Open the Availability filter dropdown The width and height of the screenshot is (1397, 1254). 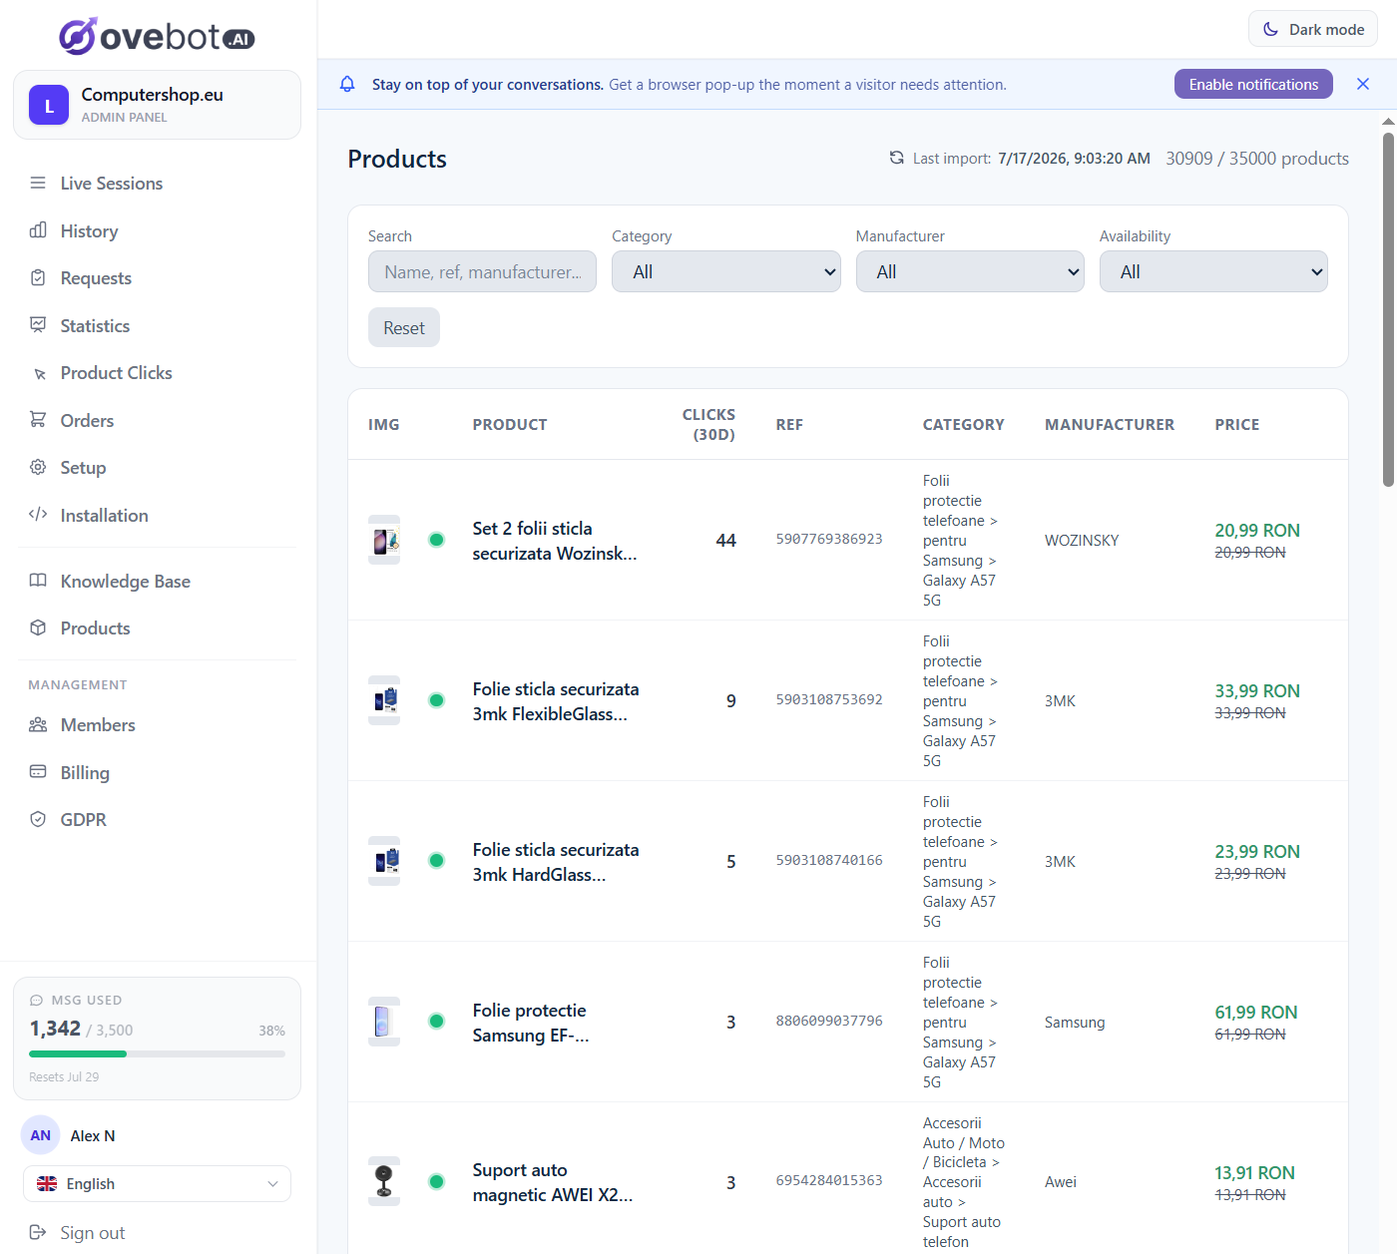1213,271
